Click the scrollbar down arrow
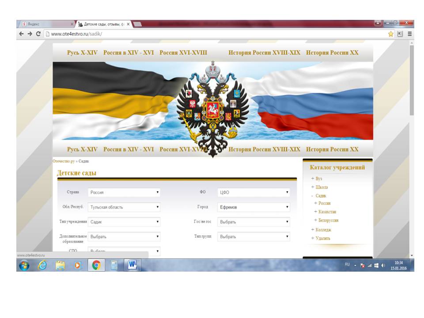Screen dimensions: 424x318 click(x=412, y=255)
